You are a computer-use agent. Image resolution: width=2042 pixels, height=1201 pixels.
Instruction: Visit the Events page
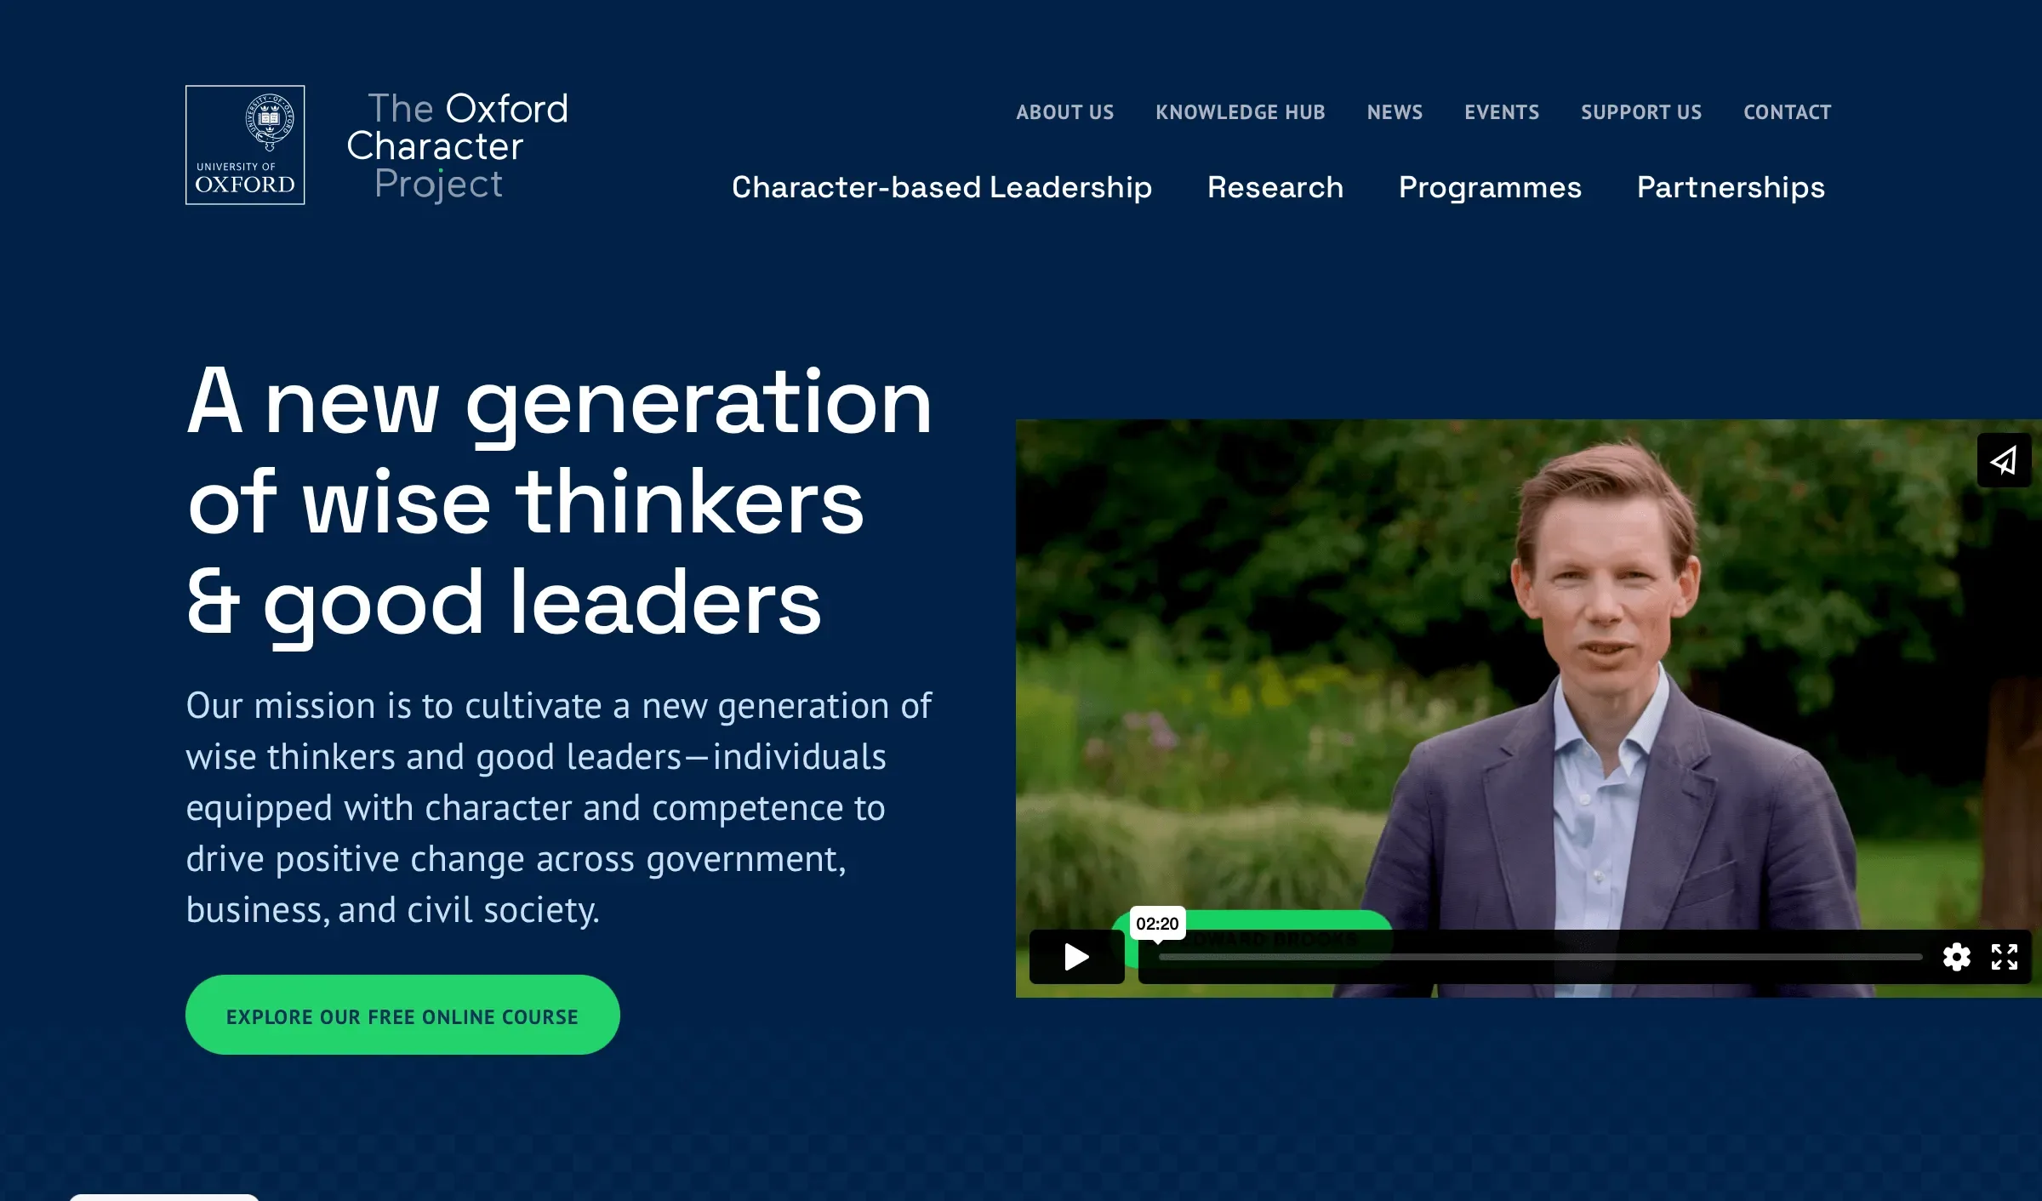point(1502,112)
